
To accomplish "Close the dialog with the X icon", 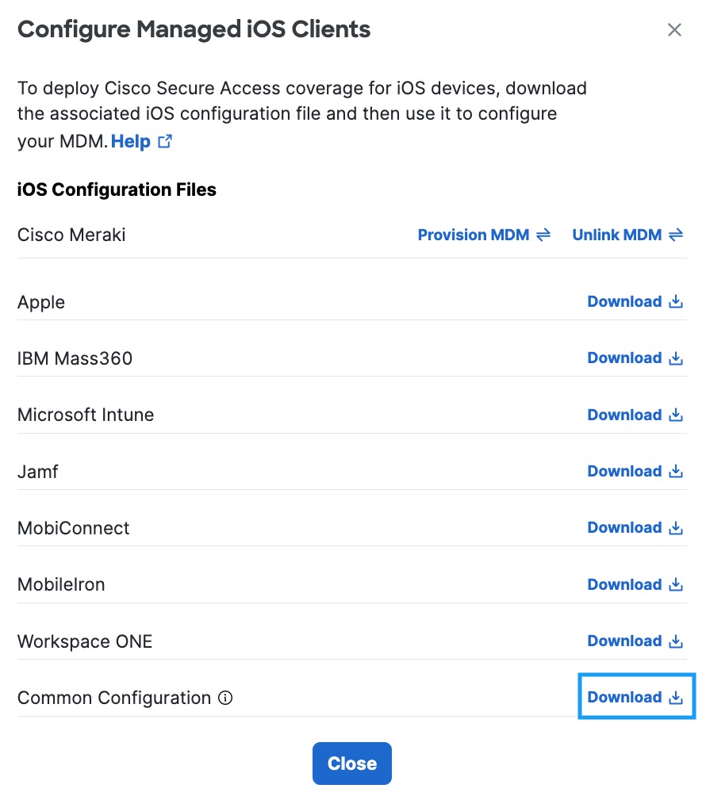I will coord(674,30).
